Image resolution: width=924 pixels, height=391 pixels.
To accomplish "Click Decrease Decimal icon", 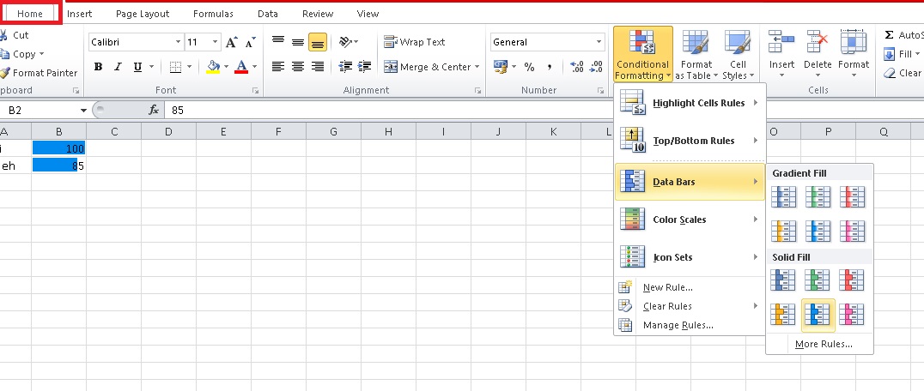I will [x=596, y=67].
